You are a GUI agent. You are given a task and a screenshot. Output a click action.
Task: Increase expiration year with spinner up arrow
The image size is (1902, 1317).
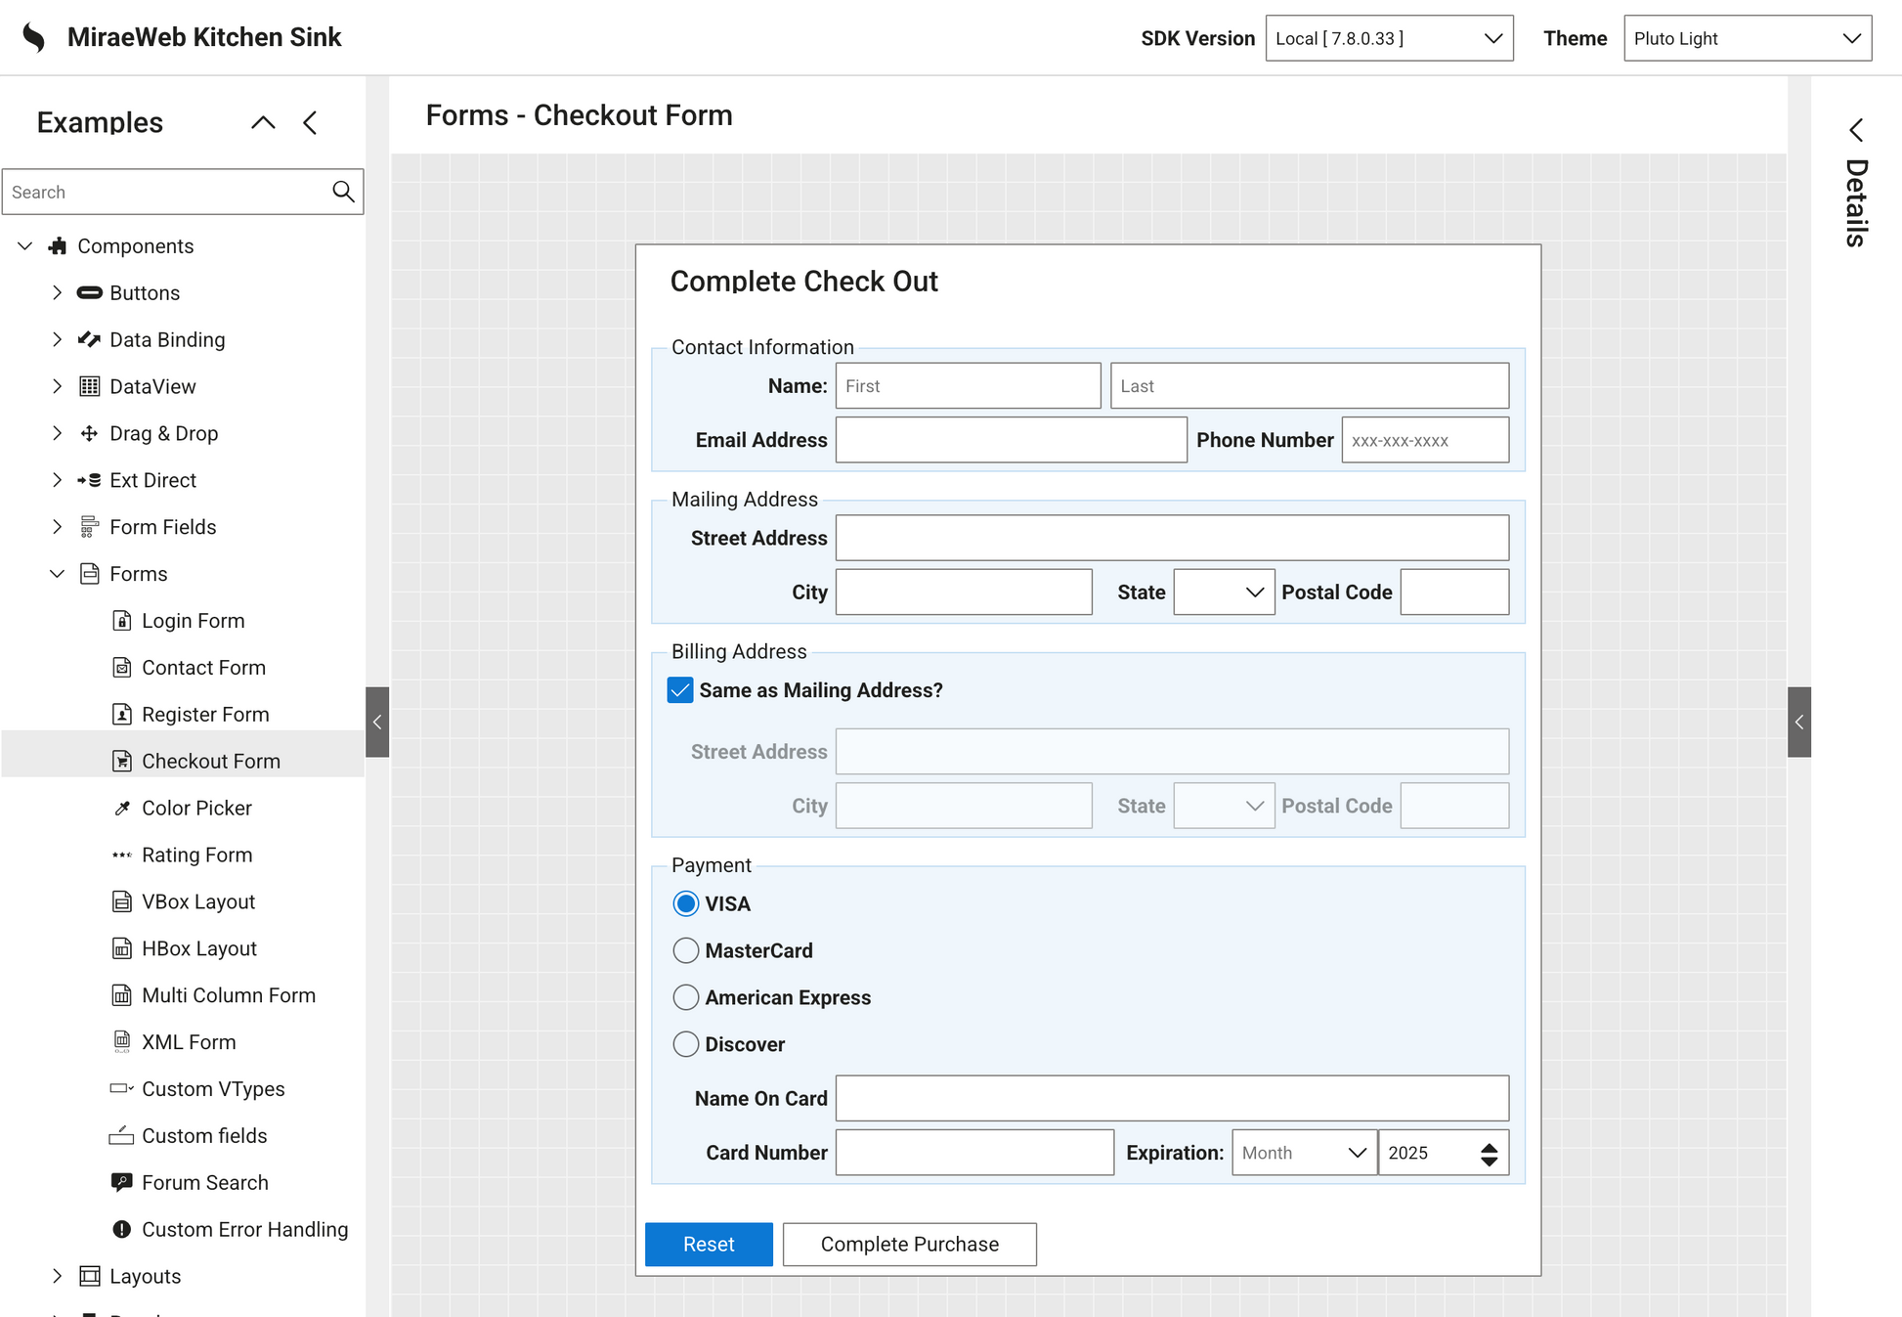click(1489, 1147)
